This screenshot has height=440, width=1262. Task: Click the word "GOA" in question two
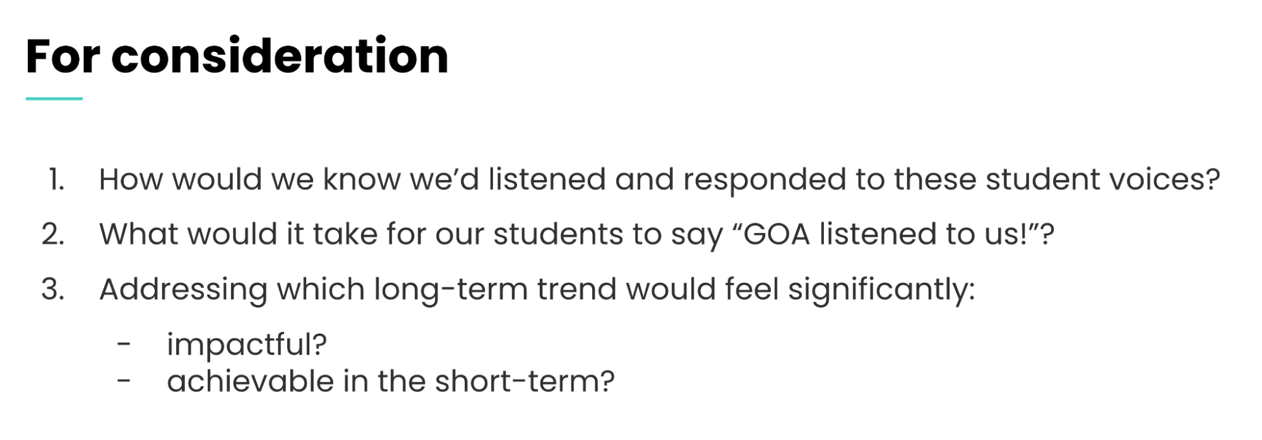pyautogui.click(x=777, y=234)
